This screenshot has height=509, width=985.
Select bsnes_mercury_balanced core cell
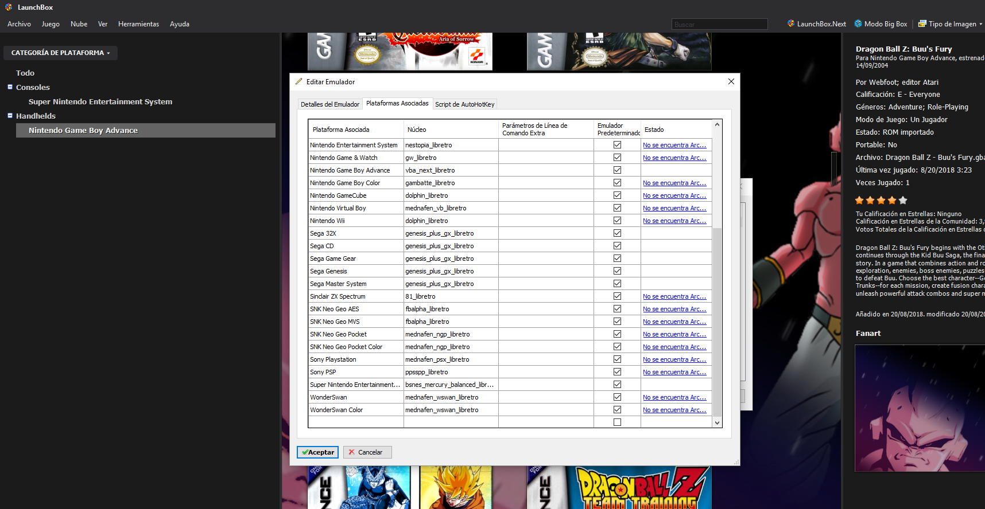[x=451, y=385]
